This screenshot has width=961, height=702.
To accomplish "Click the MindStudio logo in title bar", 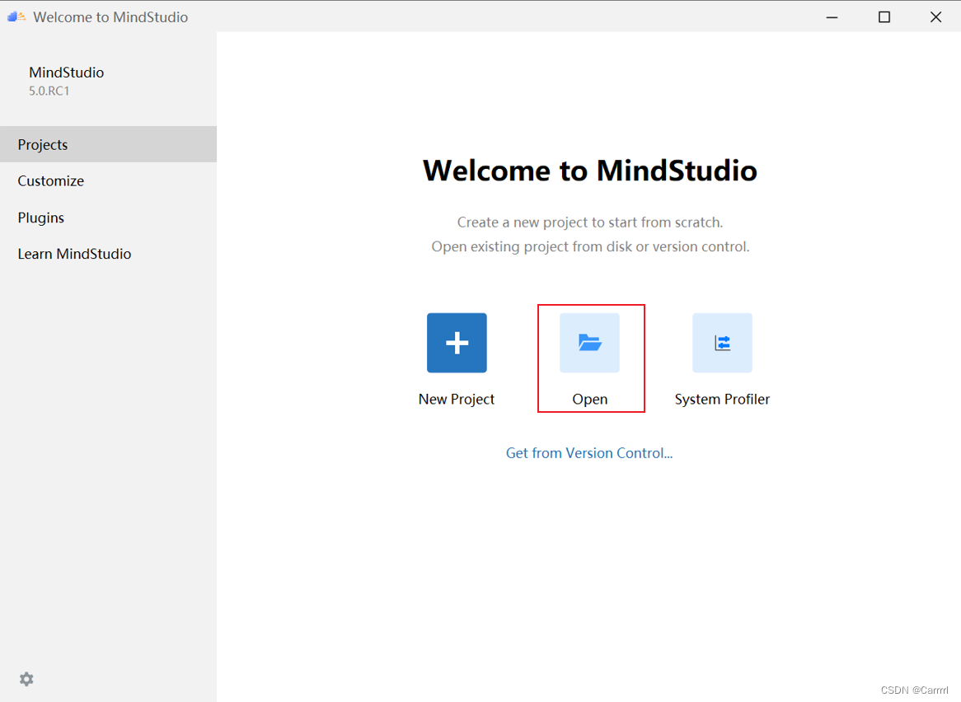I will pyautogui.click(x=16, y=16).
